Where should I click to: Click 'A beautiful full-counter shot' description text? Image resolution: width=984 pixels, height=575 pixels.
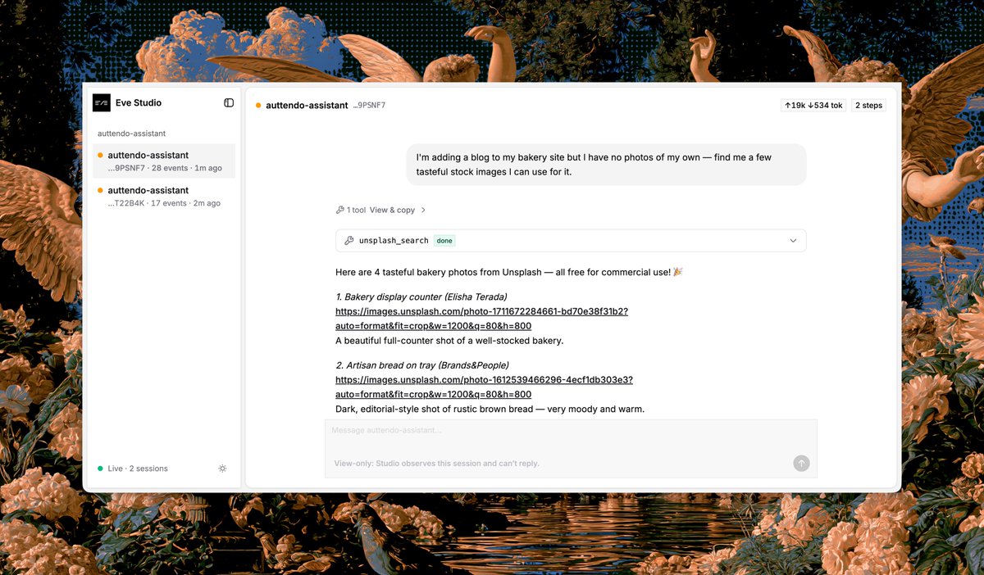[449, 341]
